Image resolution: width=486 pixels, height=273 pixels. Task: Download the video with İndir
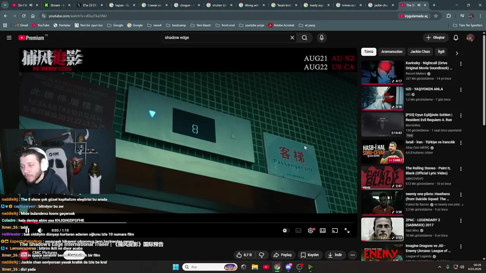335,255
